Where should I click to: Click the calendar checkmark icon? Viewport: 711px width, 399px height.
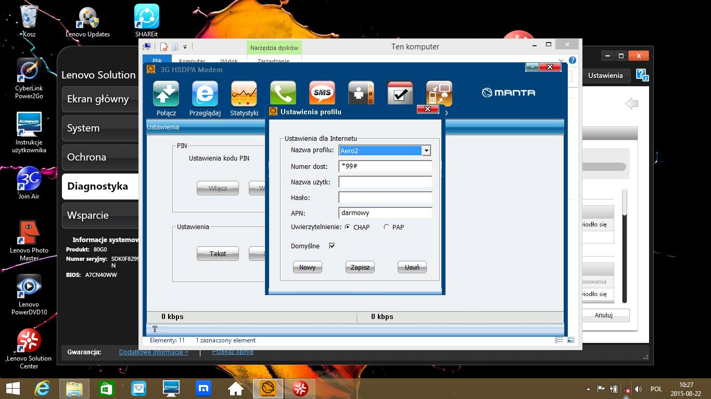click(x=400, y=94)
